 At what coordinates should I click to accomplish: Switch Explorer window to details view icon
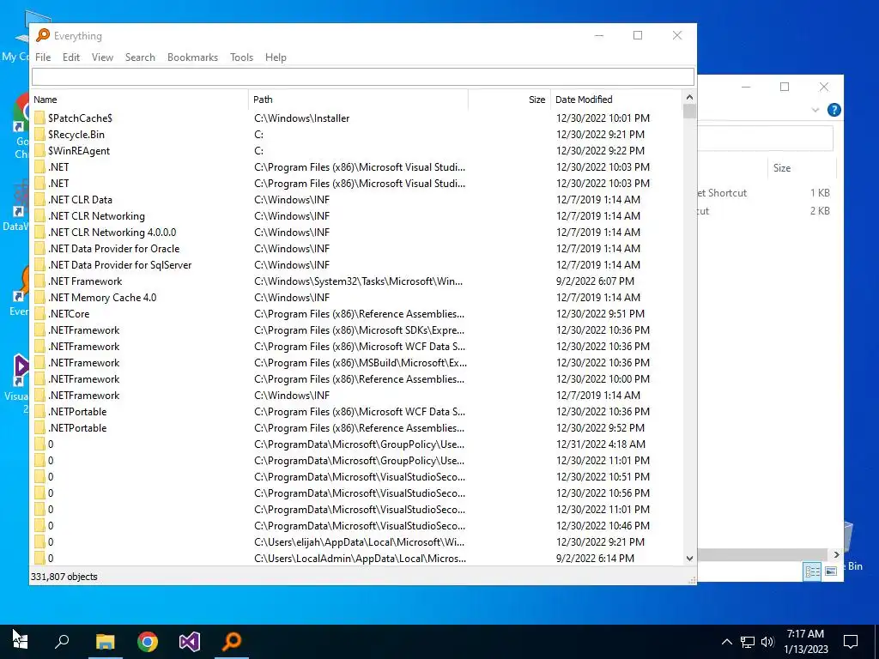(x=812, y=571)
